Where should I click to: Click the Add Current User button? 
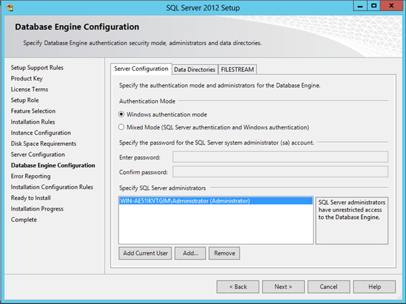coord(145,253)
